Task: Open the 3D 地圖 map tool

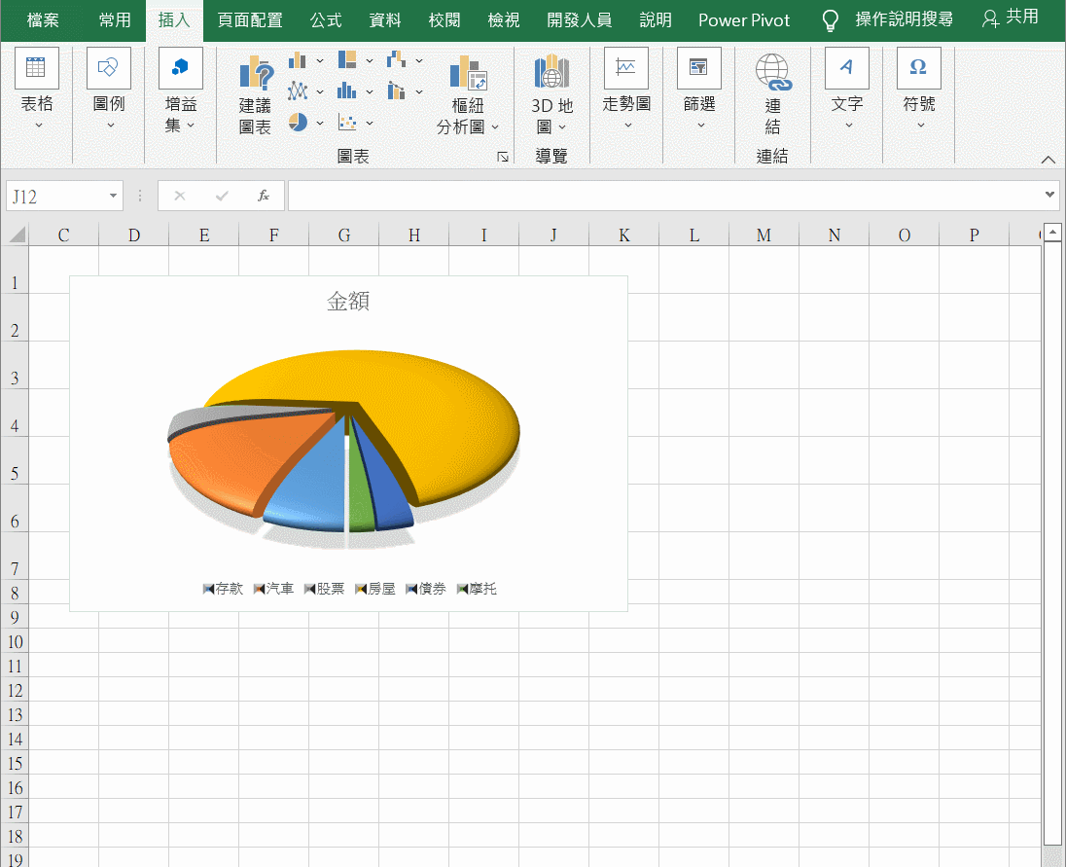Action: point(552,93)
